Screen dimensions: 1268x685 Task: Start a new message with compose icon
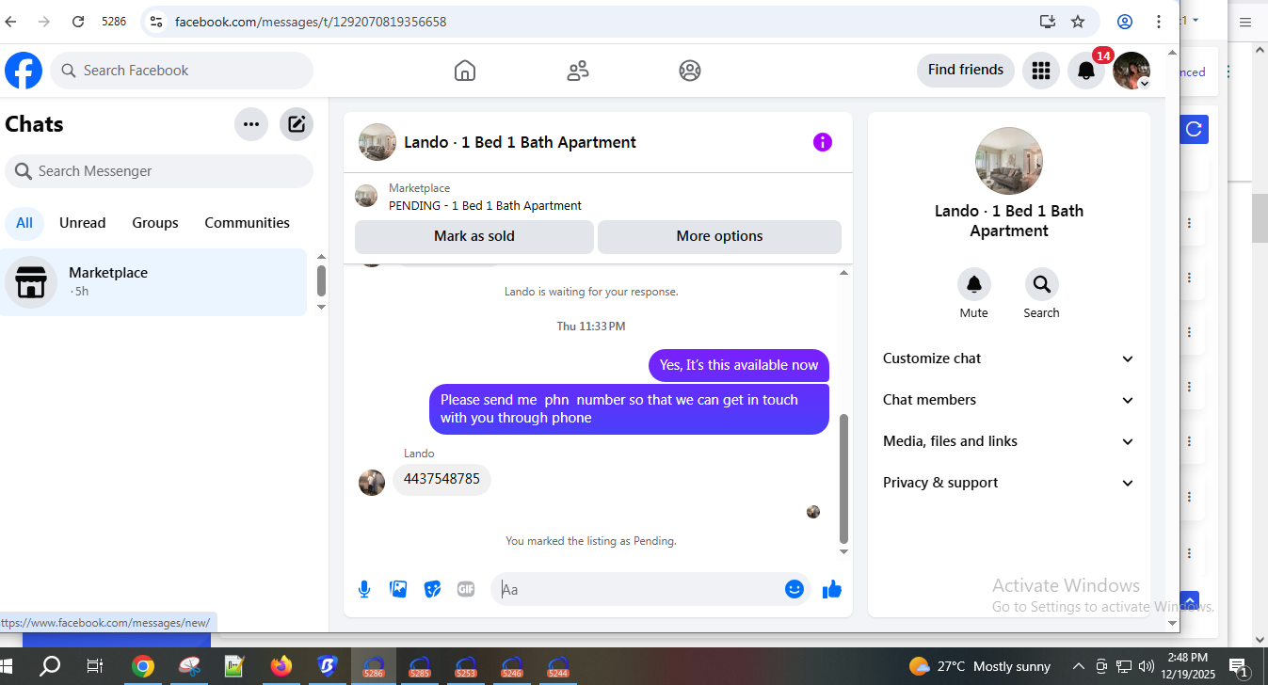coord(297,124)
